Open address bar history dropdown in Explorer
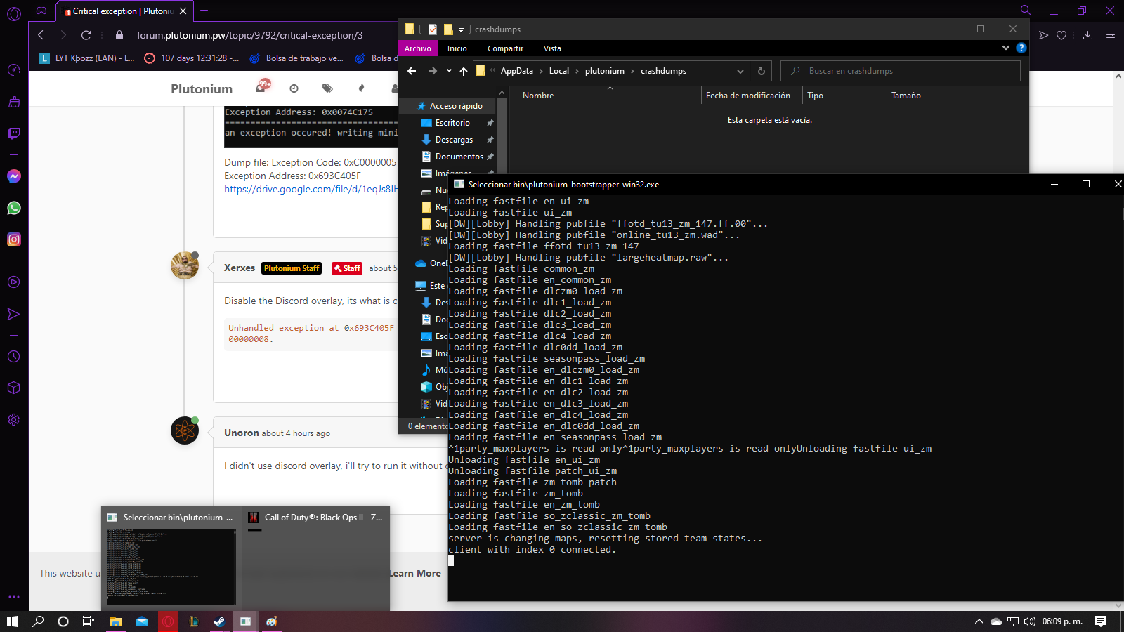This screenshot has width=1124, height=632. 740,71
